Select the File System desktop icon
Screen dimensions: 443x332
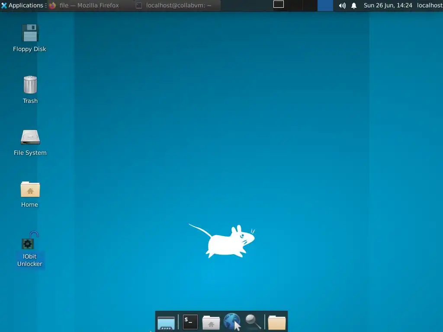[30, 143]
